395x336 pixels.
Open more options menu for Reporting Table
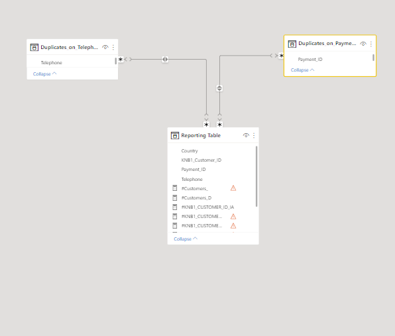coord(254,135)
